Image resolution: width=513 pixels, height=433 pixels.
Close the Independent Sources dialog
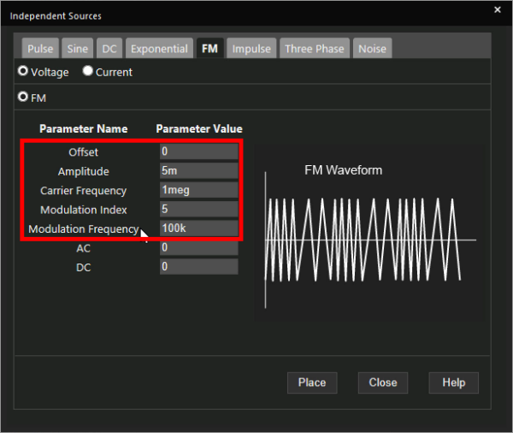[x=383, y=383]
